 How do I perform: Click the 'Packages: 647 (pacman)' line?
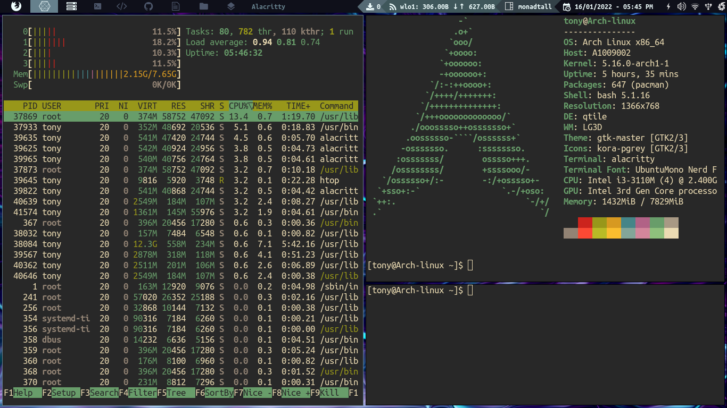(x=616, y=84)
